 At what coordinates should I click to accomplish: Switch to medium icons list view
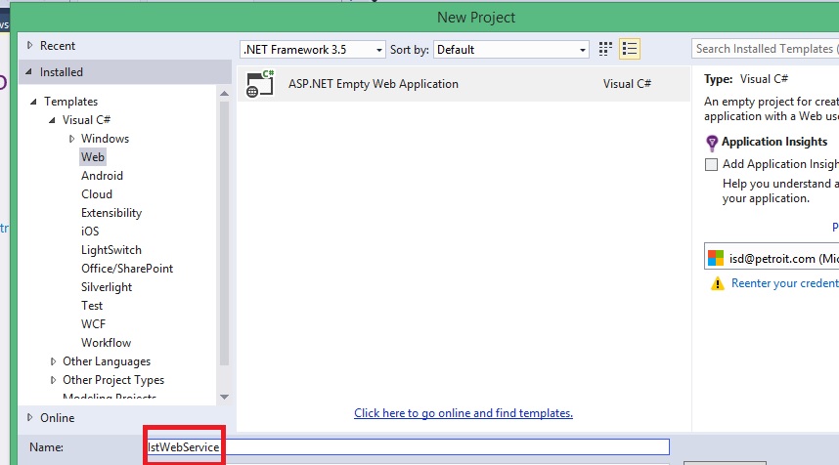pyautogui.click(x=630, y=49)
